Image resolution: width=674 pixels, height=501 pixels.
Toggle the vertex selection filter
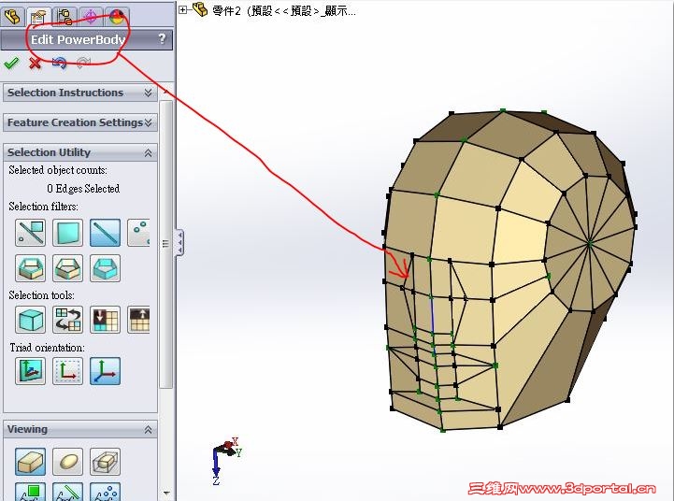[x=138, y=233]
